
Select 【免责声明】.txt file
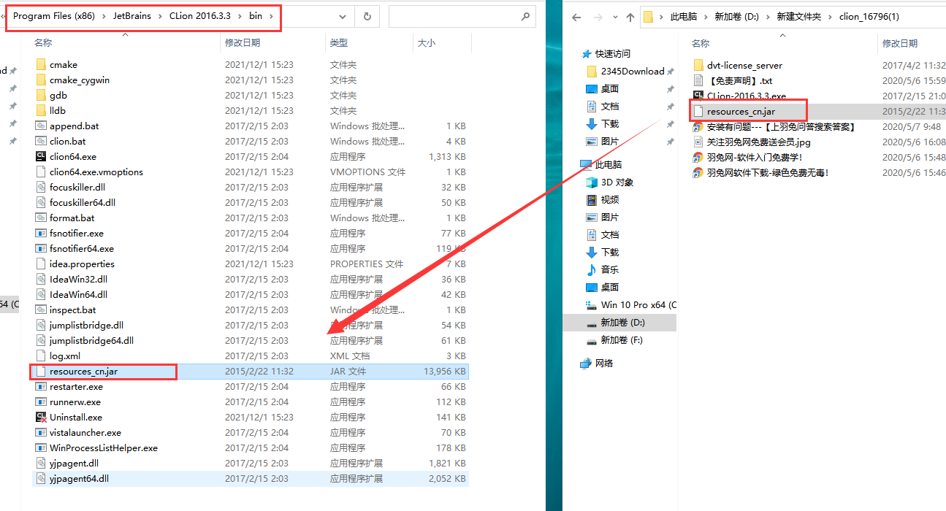739,81
